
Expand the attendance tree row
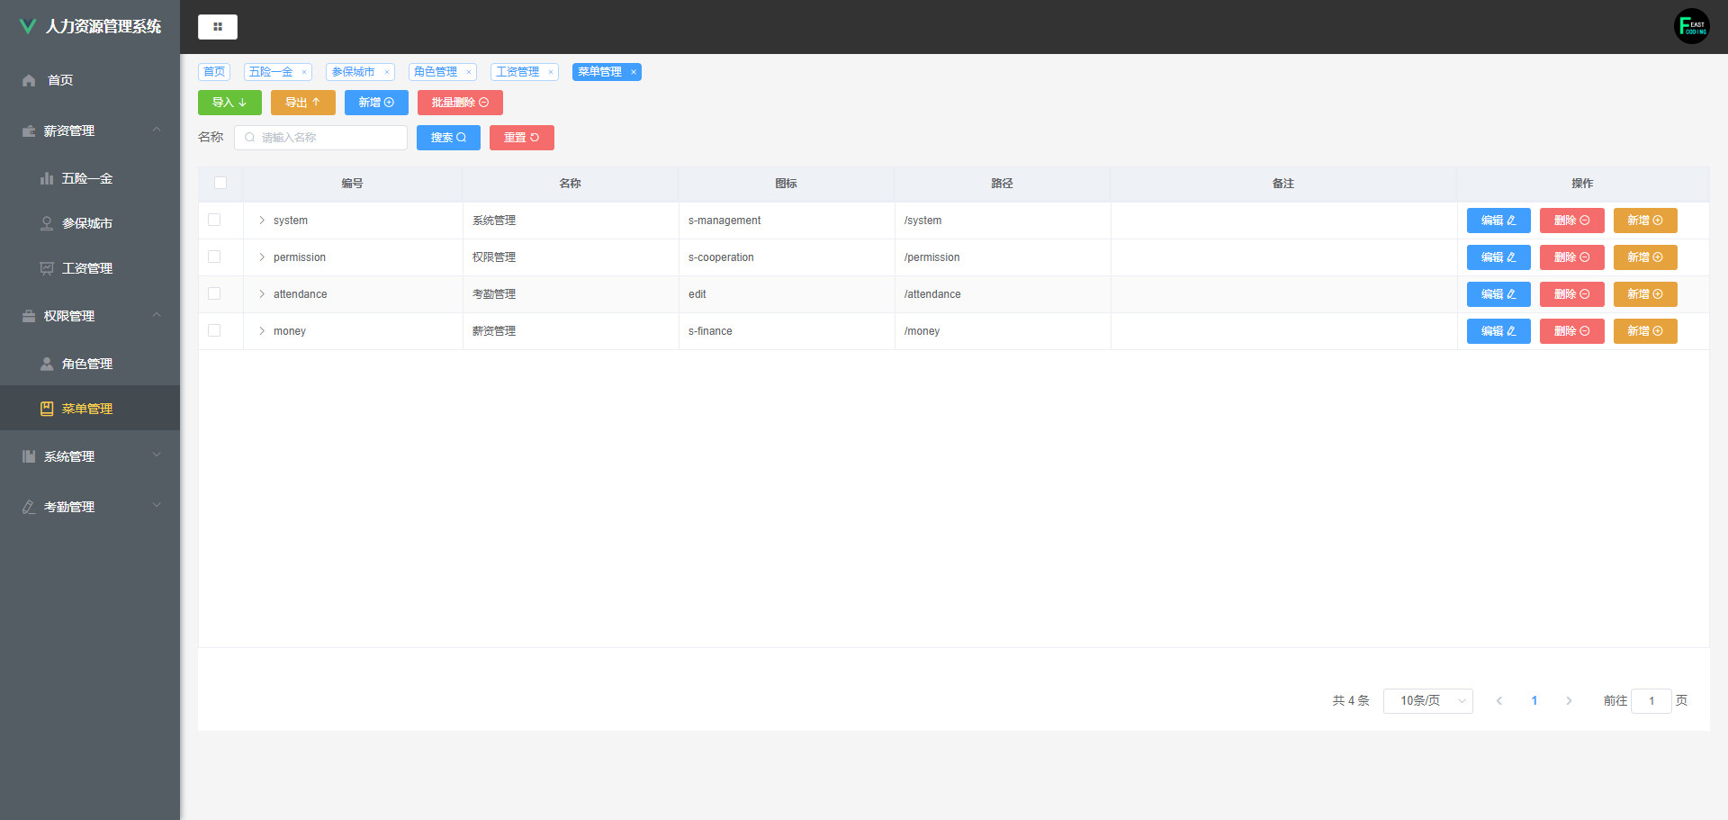click(262, 294)
